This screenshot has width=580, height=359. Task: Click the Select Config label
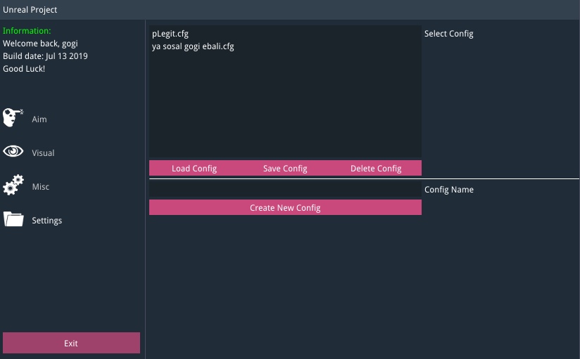(x=449, y=34)
